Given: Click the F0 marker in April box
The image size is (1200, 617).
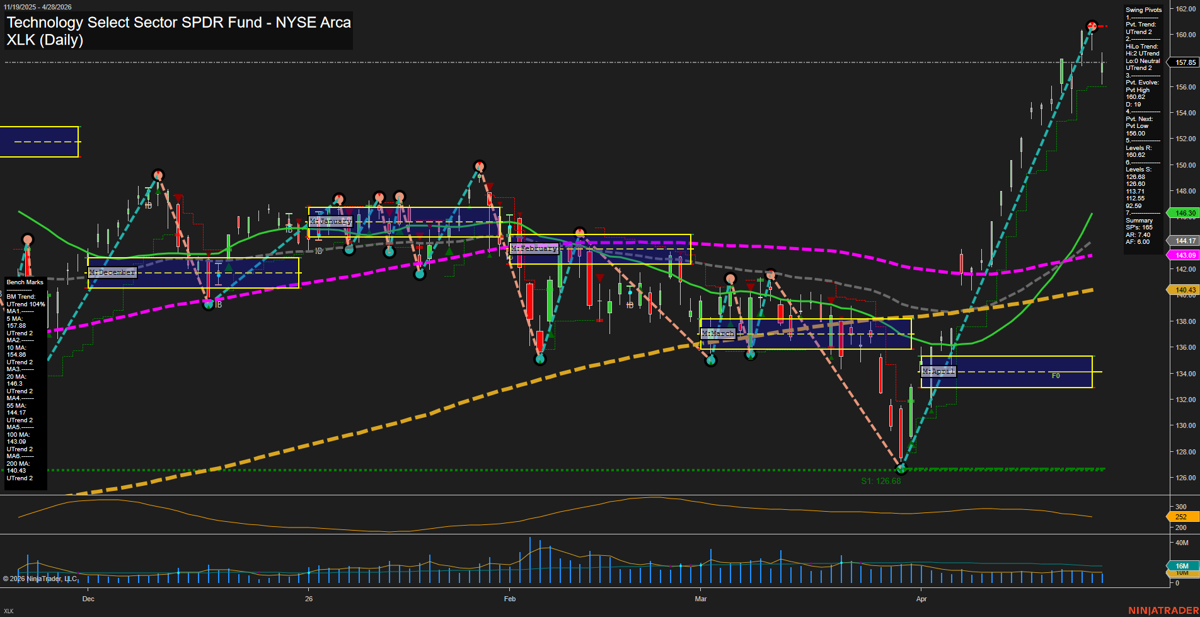Looking at the screenshot, I should (x=1056, y=376).
